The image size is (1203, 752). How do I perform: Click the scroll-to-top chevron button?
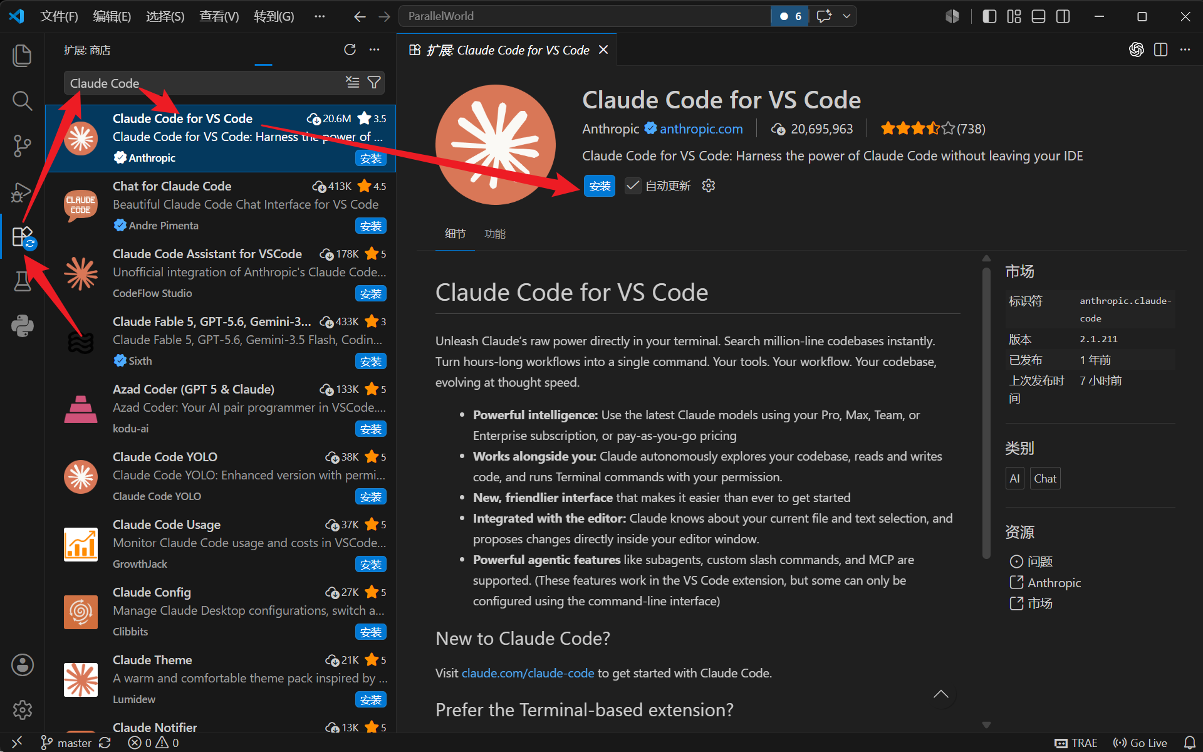(x=940, y=694)
